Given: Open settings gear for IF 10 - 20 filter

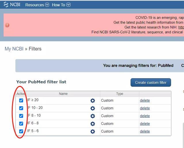Looking at the screenshot, I should point(93,108).
